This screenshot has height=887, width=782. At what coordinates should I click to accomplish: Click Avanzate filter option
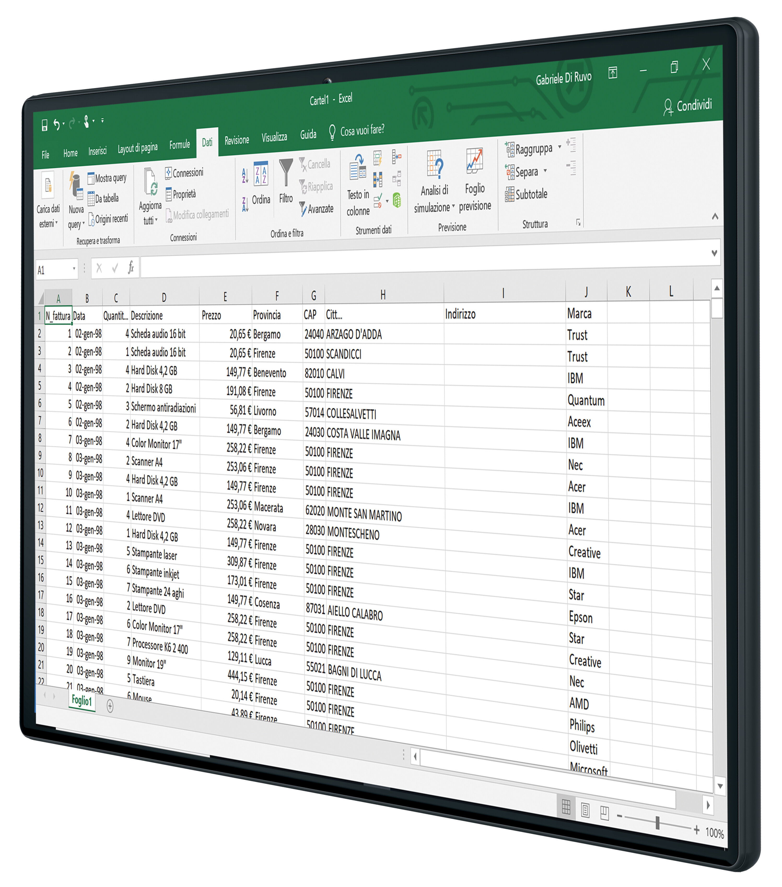tap(316, 209)
